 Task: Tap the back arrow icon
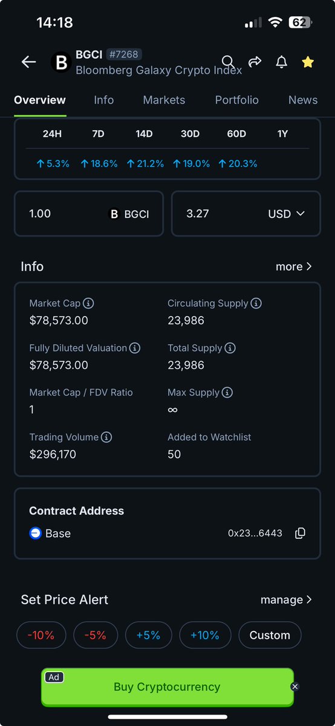(x=28, y=62)
